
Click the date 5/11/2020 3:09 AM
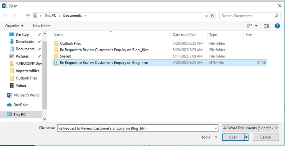[188, 56]
